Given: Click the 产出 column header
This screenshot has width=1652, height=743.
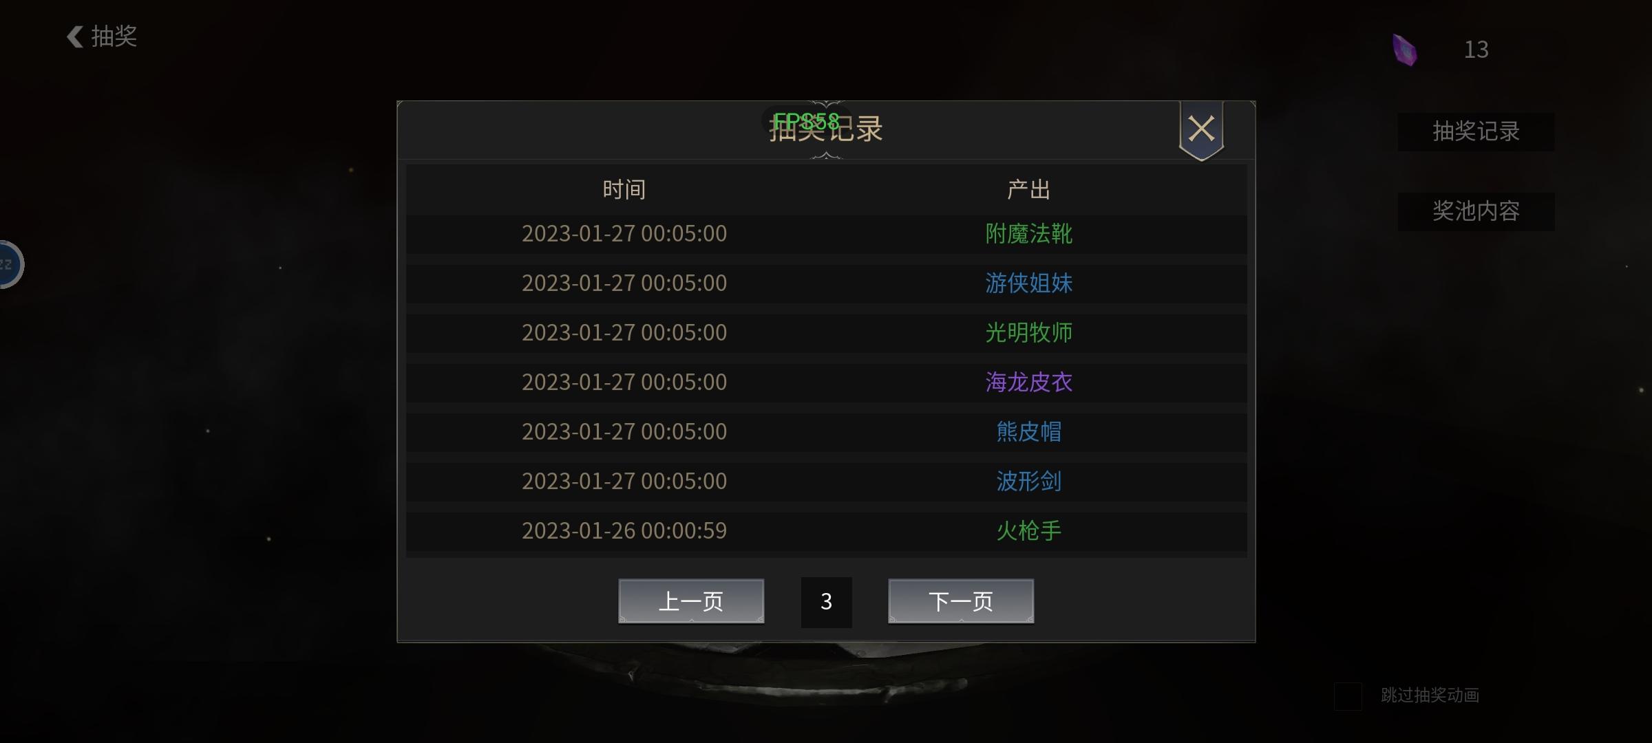Looking at the screenshot, I should (x=1028, y=190).
